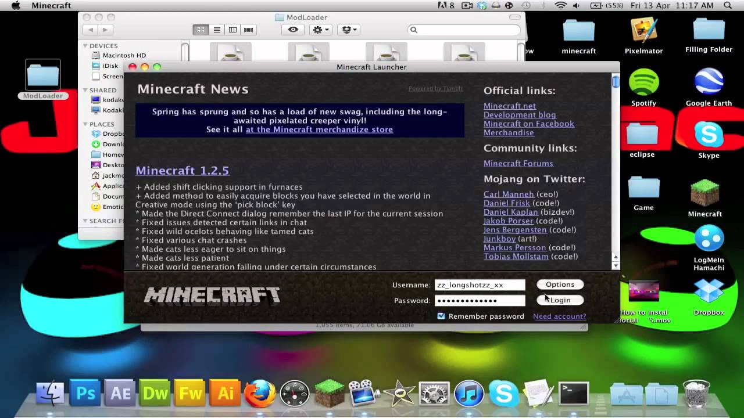Click the Finder back navigation button
The width and height of the screenshot is (744, 418).
pyautogui.click(x=90, y=30)
